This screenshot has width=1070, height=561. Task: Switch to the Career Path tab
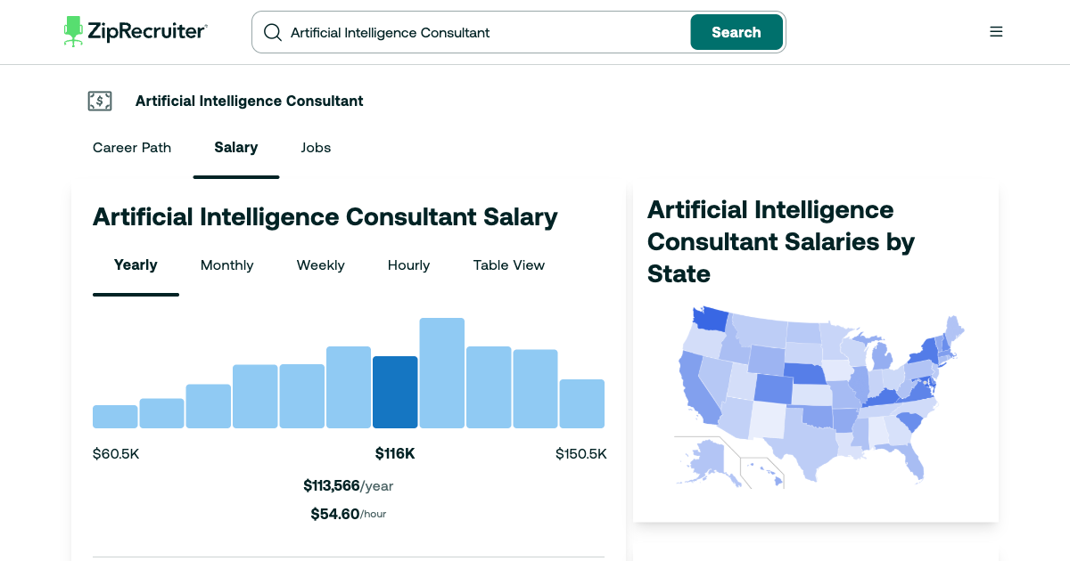tap(131, 148)
